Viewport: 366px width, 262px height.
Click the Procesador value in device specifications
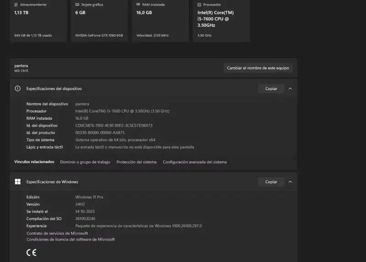[x=122, y=111]
